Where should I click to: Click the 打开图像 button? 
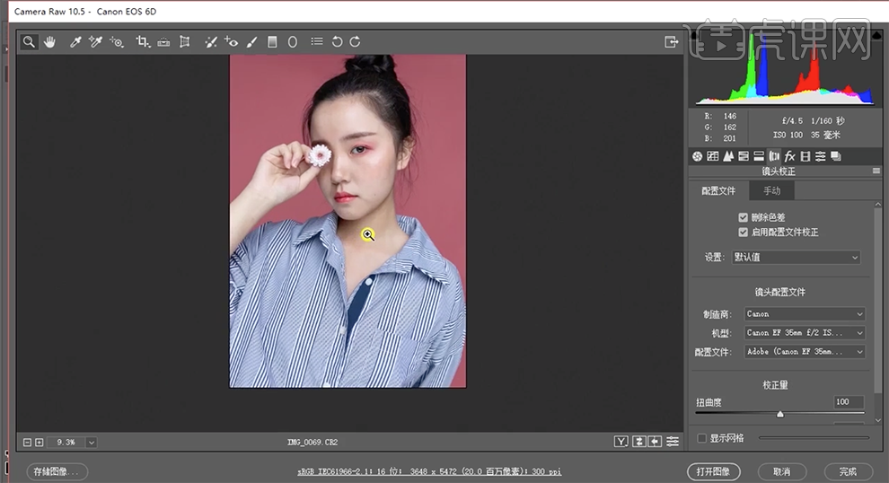point(713,471)
